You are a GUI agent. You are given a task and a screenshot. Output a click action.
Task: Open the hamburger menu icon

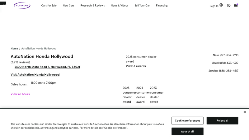pyautogui.click(x=236, y=6)
